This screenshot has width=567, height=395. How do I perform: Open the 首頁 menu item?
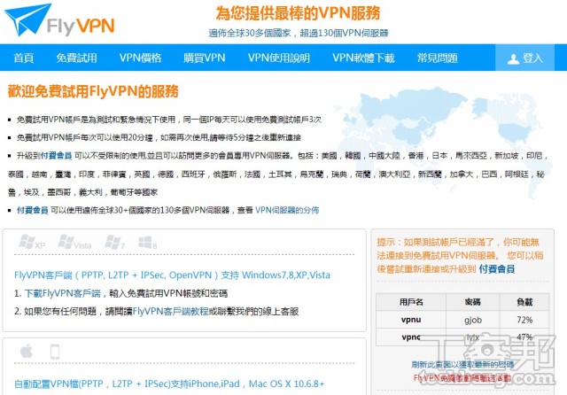(x=24, y=58)
